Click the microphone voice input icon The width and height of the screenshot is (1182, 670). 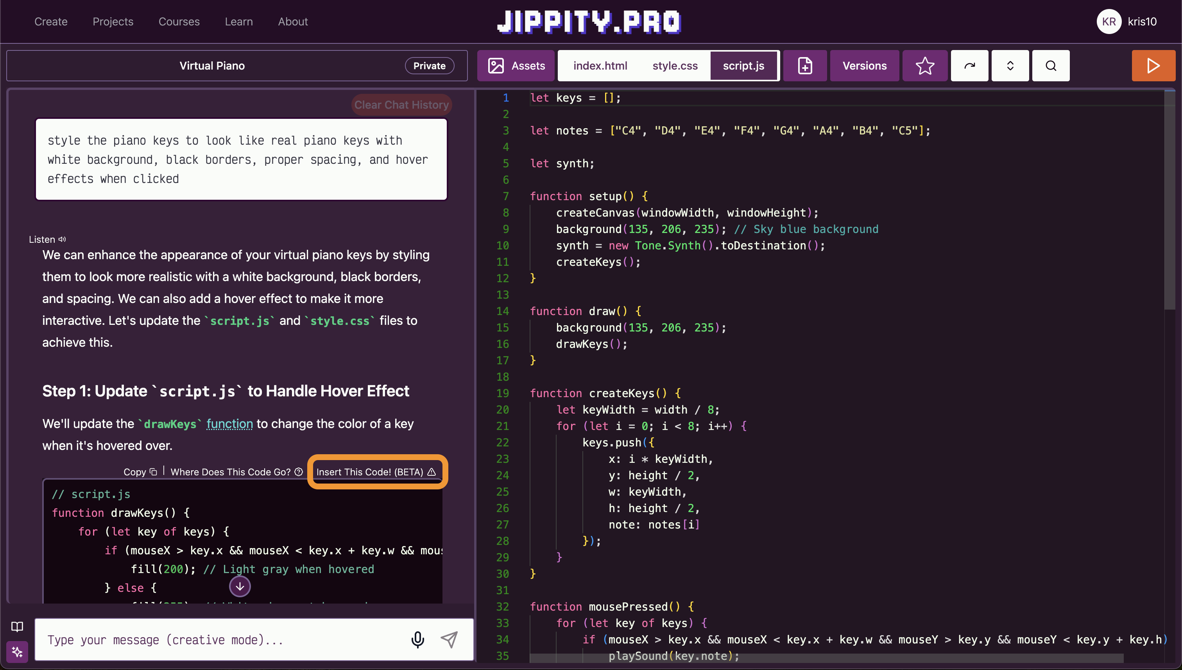coord(417,639)
